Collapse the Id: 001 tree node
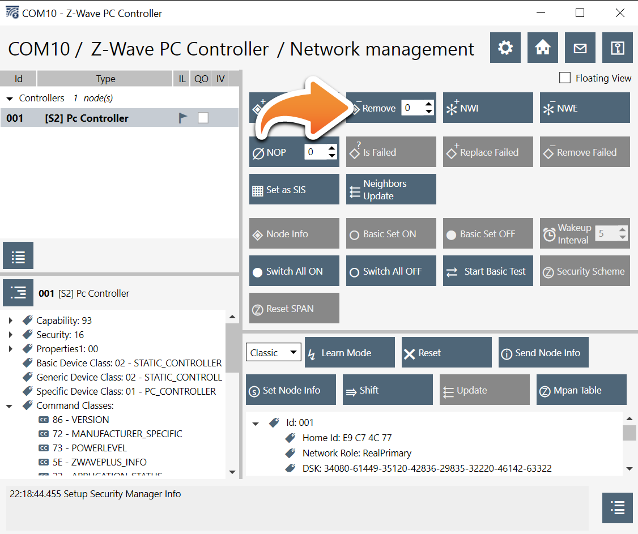The width and height of the screenshot is (638, 534). (x=256, y=424)
